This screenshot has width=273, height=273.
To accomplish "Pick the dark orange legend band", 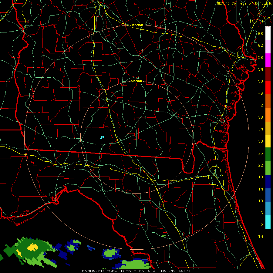I will [x=268, y=101].
